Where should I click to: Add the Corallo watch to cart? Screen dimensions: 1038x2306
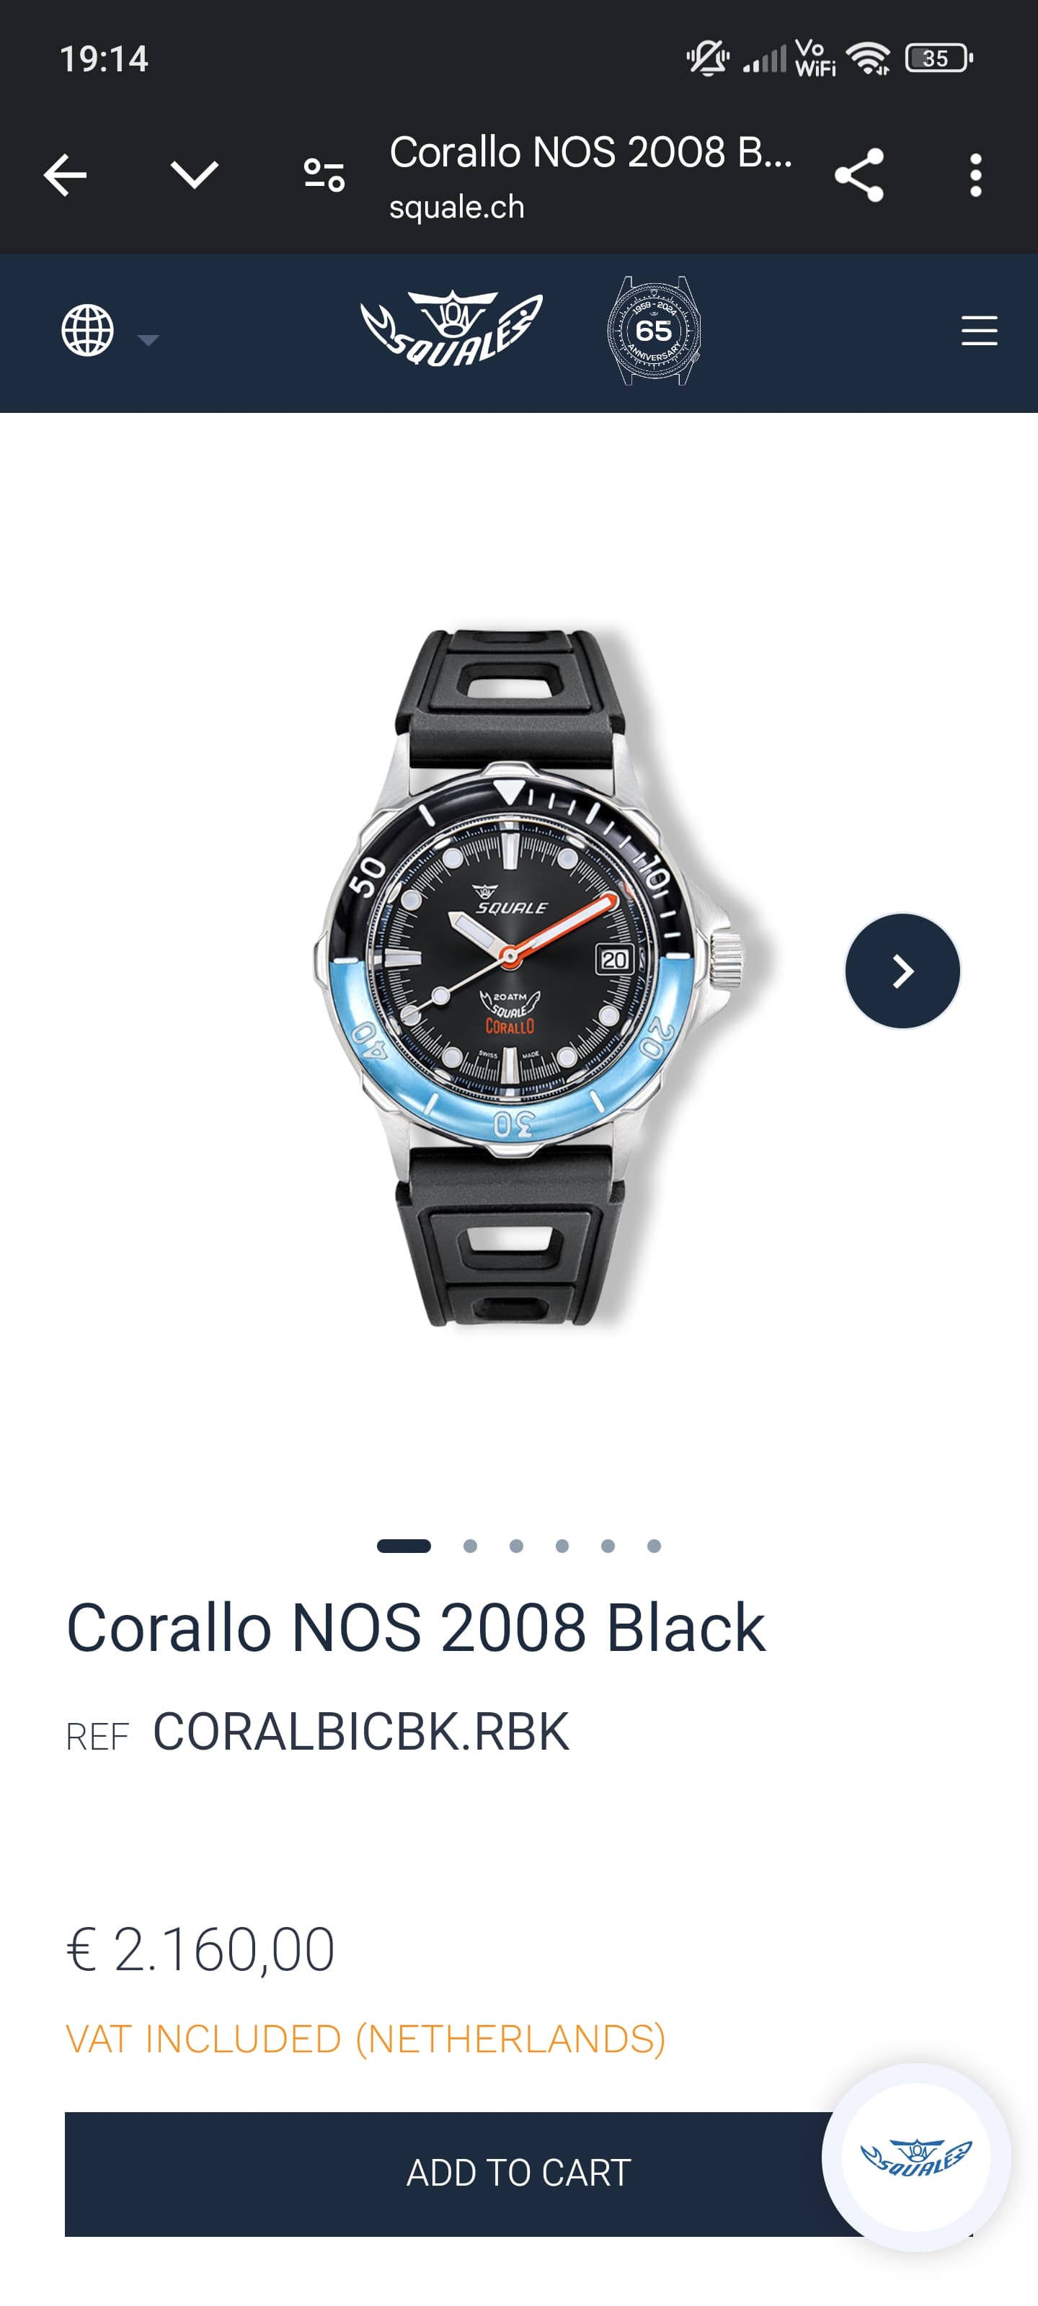coord(518,2173)
